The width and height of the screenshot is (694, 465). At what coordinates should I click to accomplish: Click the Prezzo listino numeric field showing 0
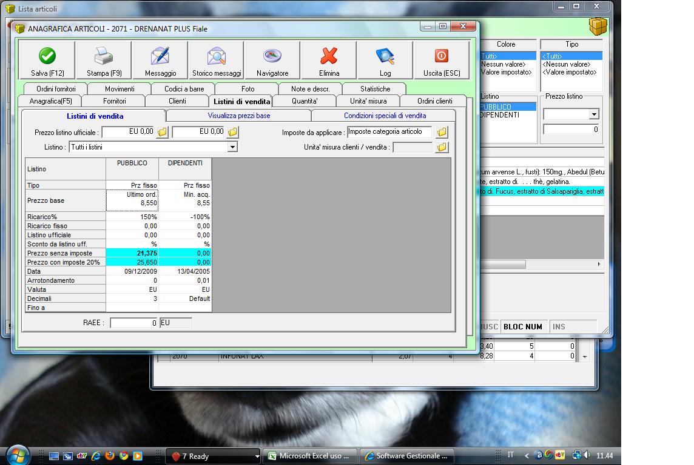click(571, 130)
